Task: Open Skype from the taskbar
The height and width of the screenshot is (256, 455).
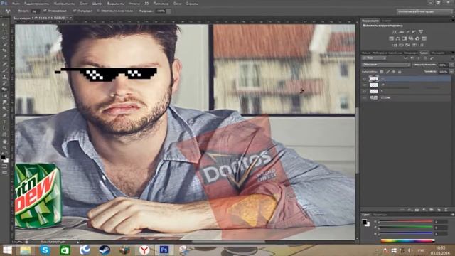Action: coord(45,250)
